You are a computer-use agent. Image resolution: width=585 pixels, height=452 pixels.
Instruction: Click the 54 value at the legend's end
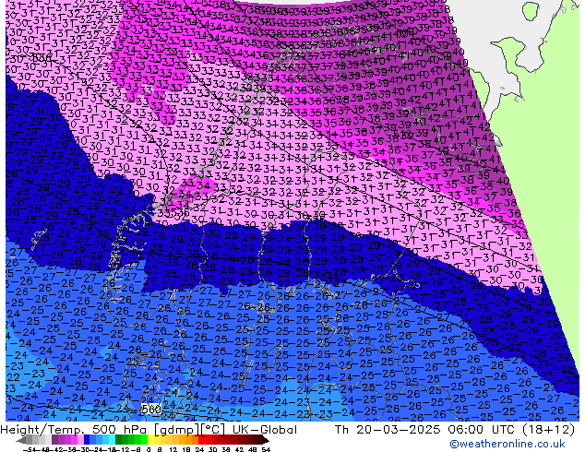tap(266, 450)
